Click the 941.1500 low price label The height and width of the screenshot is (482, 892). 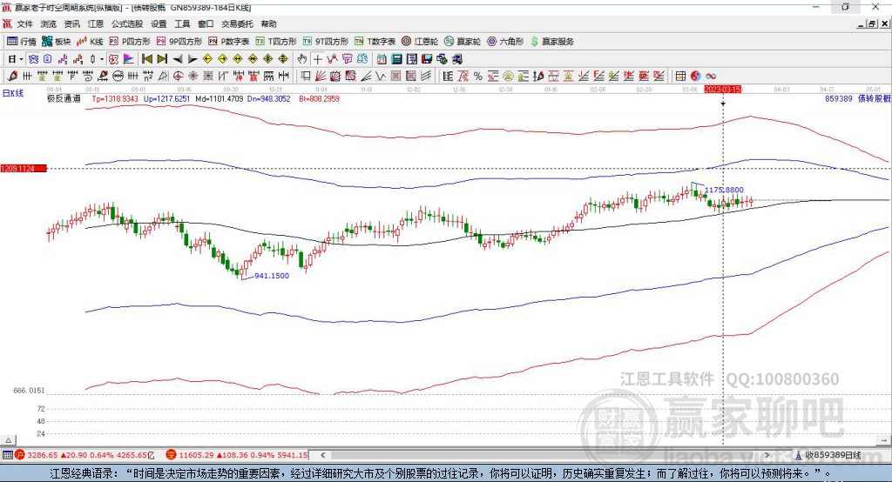tap(272, 276)
